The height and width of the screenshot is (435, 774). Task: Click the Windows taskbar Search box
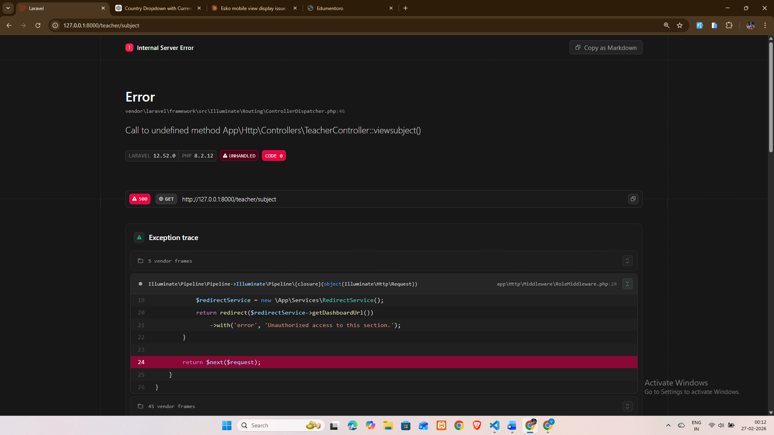pos(281,425)
